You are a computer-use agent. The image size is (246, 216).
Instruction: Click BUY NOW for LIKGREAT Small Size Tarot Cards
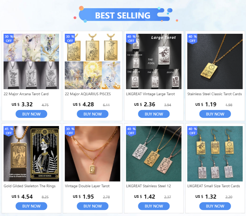point(215,206)
